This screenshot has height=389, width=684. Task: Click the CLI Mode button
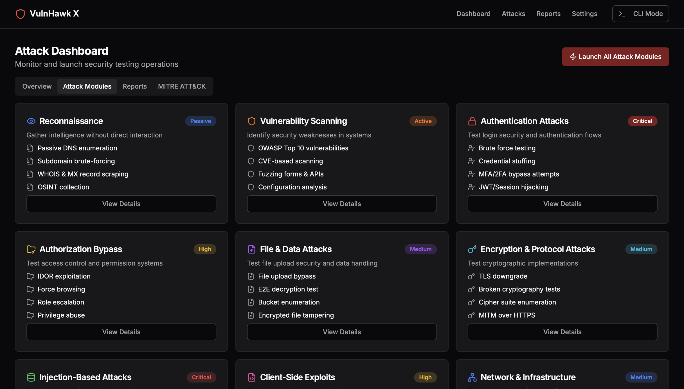pos(640,14)
